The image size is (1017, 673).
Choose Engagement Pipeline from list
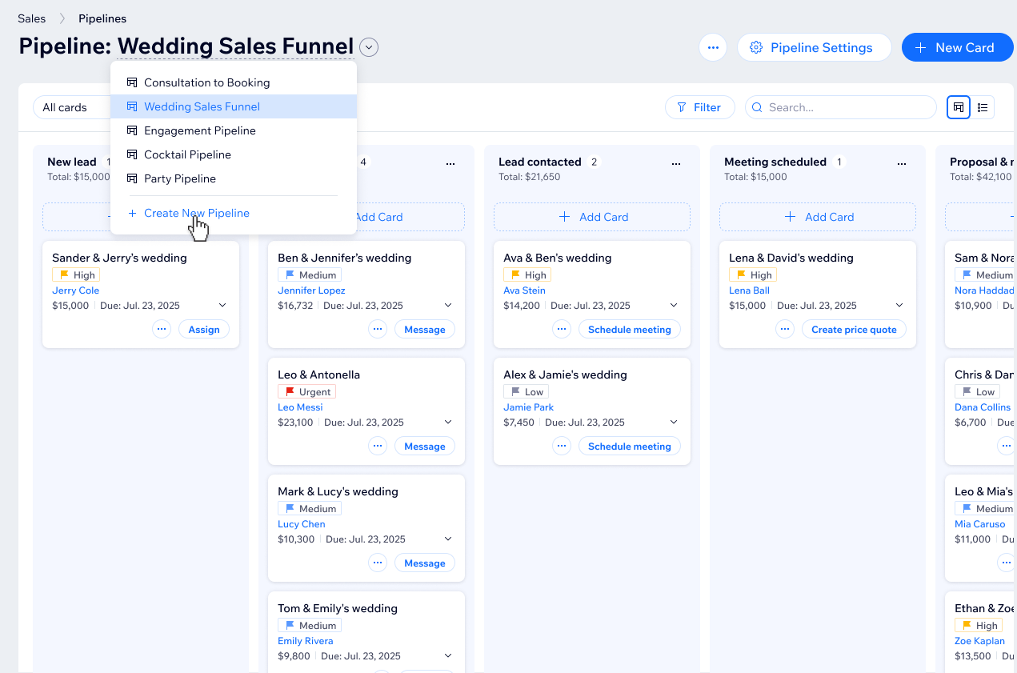[x=199, y=130]
